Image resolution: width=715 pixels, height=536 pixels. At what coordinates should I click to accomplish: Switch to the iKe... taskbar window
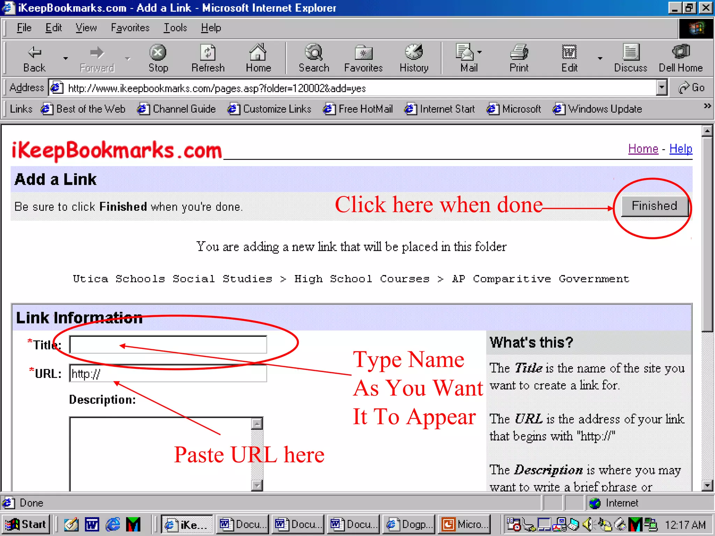point(187,524)
